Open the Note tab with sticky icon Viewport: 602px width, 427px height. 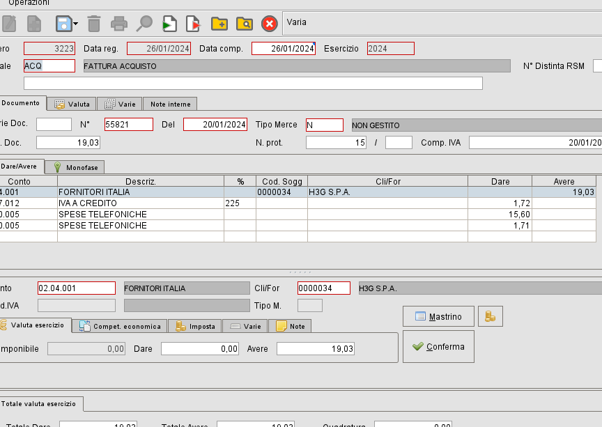pyautogui.click(x=290, y=327)
